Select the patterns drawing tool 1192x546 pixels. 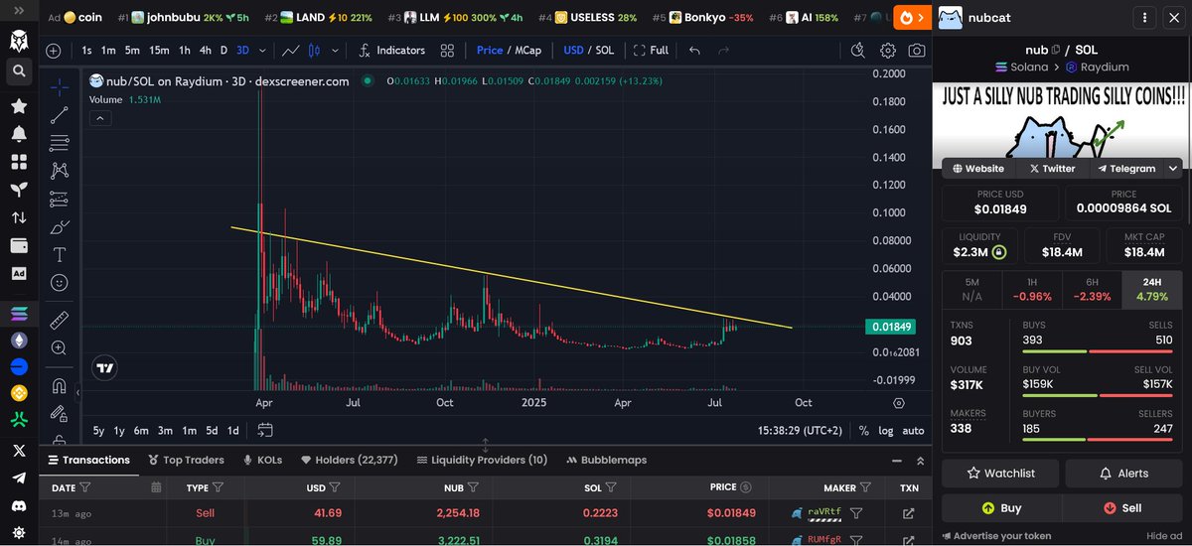click(x=60, y=170)
